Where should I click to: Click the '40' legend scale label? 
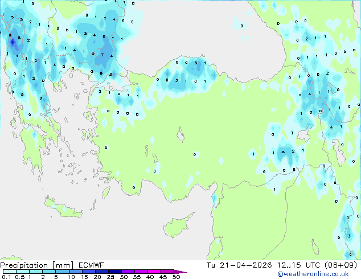click(150, 277)
